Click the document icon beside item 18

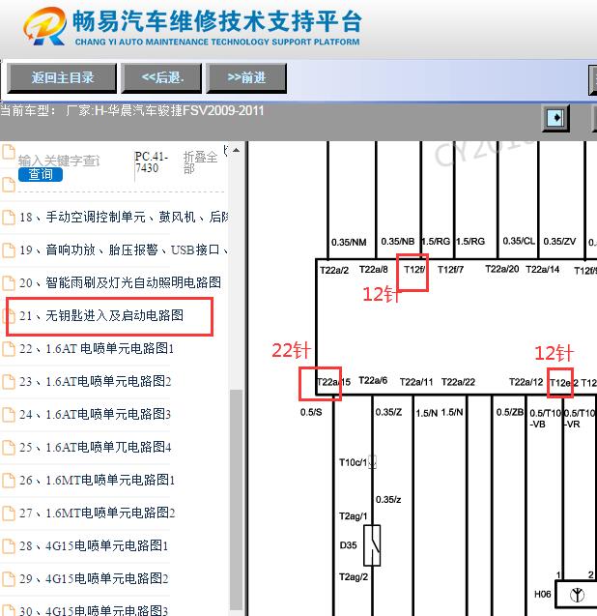[9, 217]
